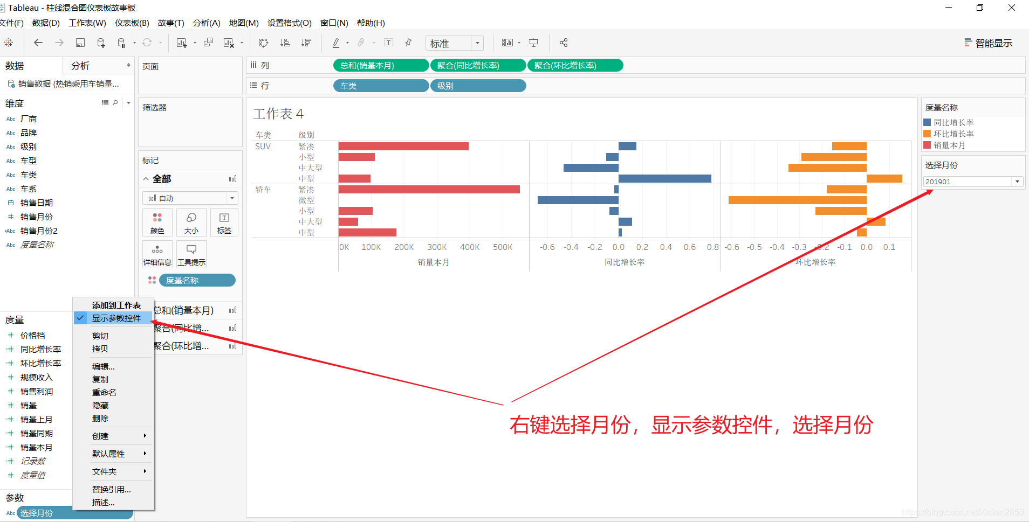Screen dimensions: 1029x522
Task: Click the Size mark card button
Action: 191,222
